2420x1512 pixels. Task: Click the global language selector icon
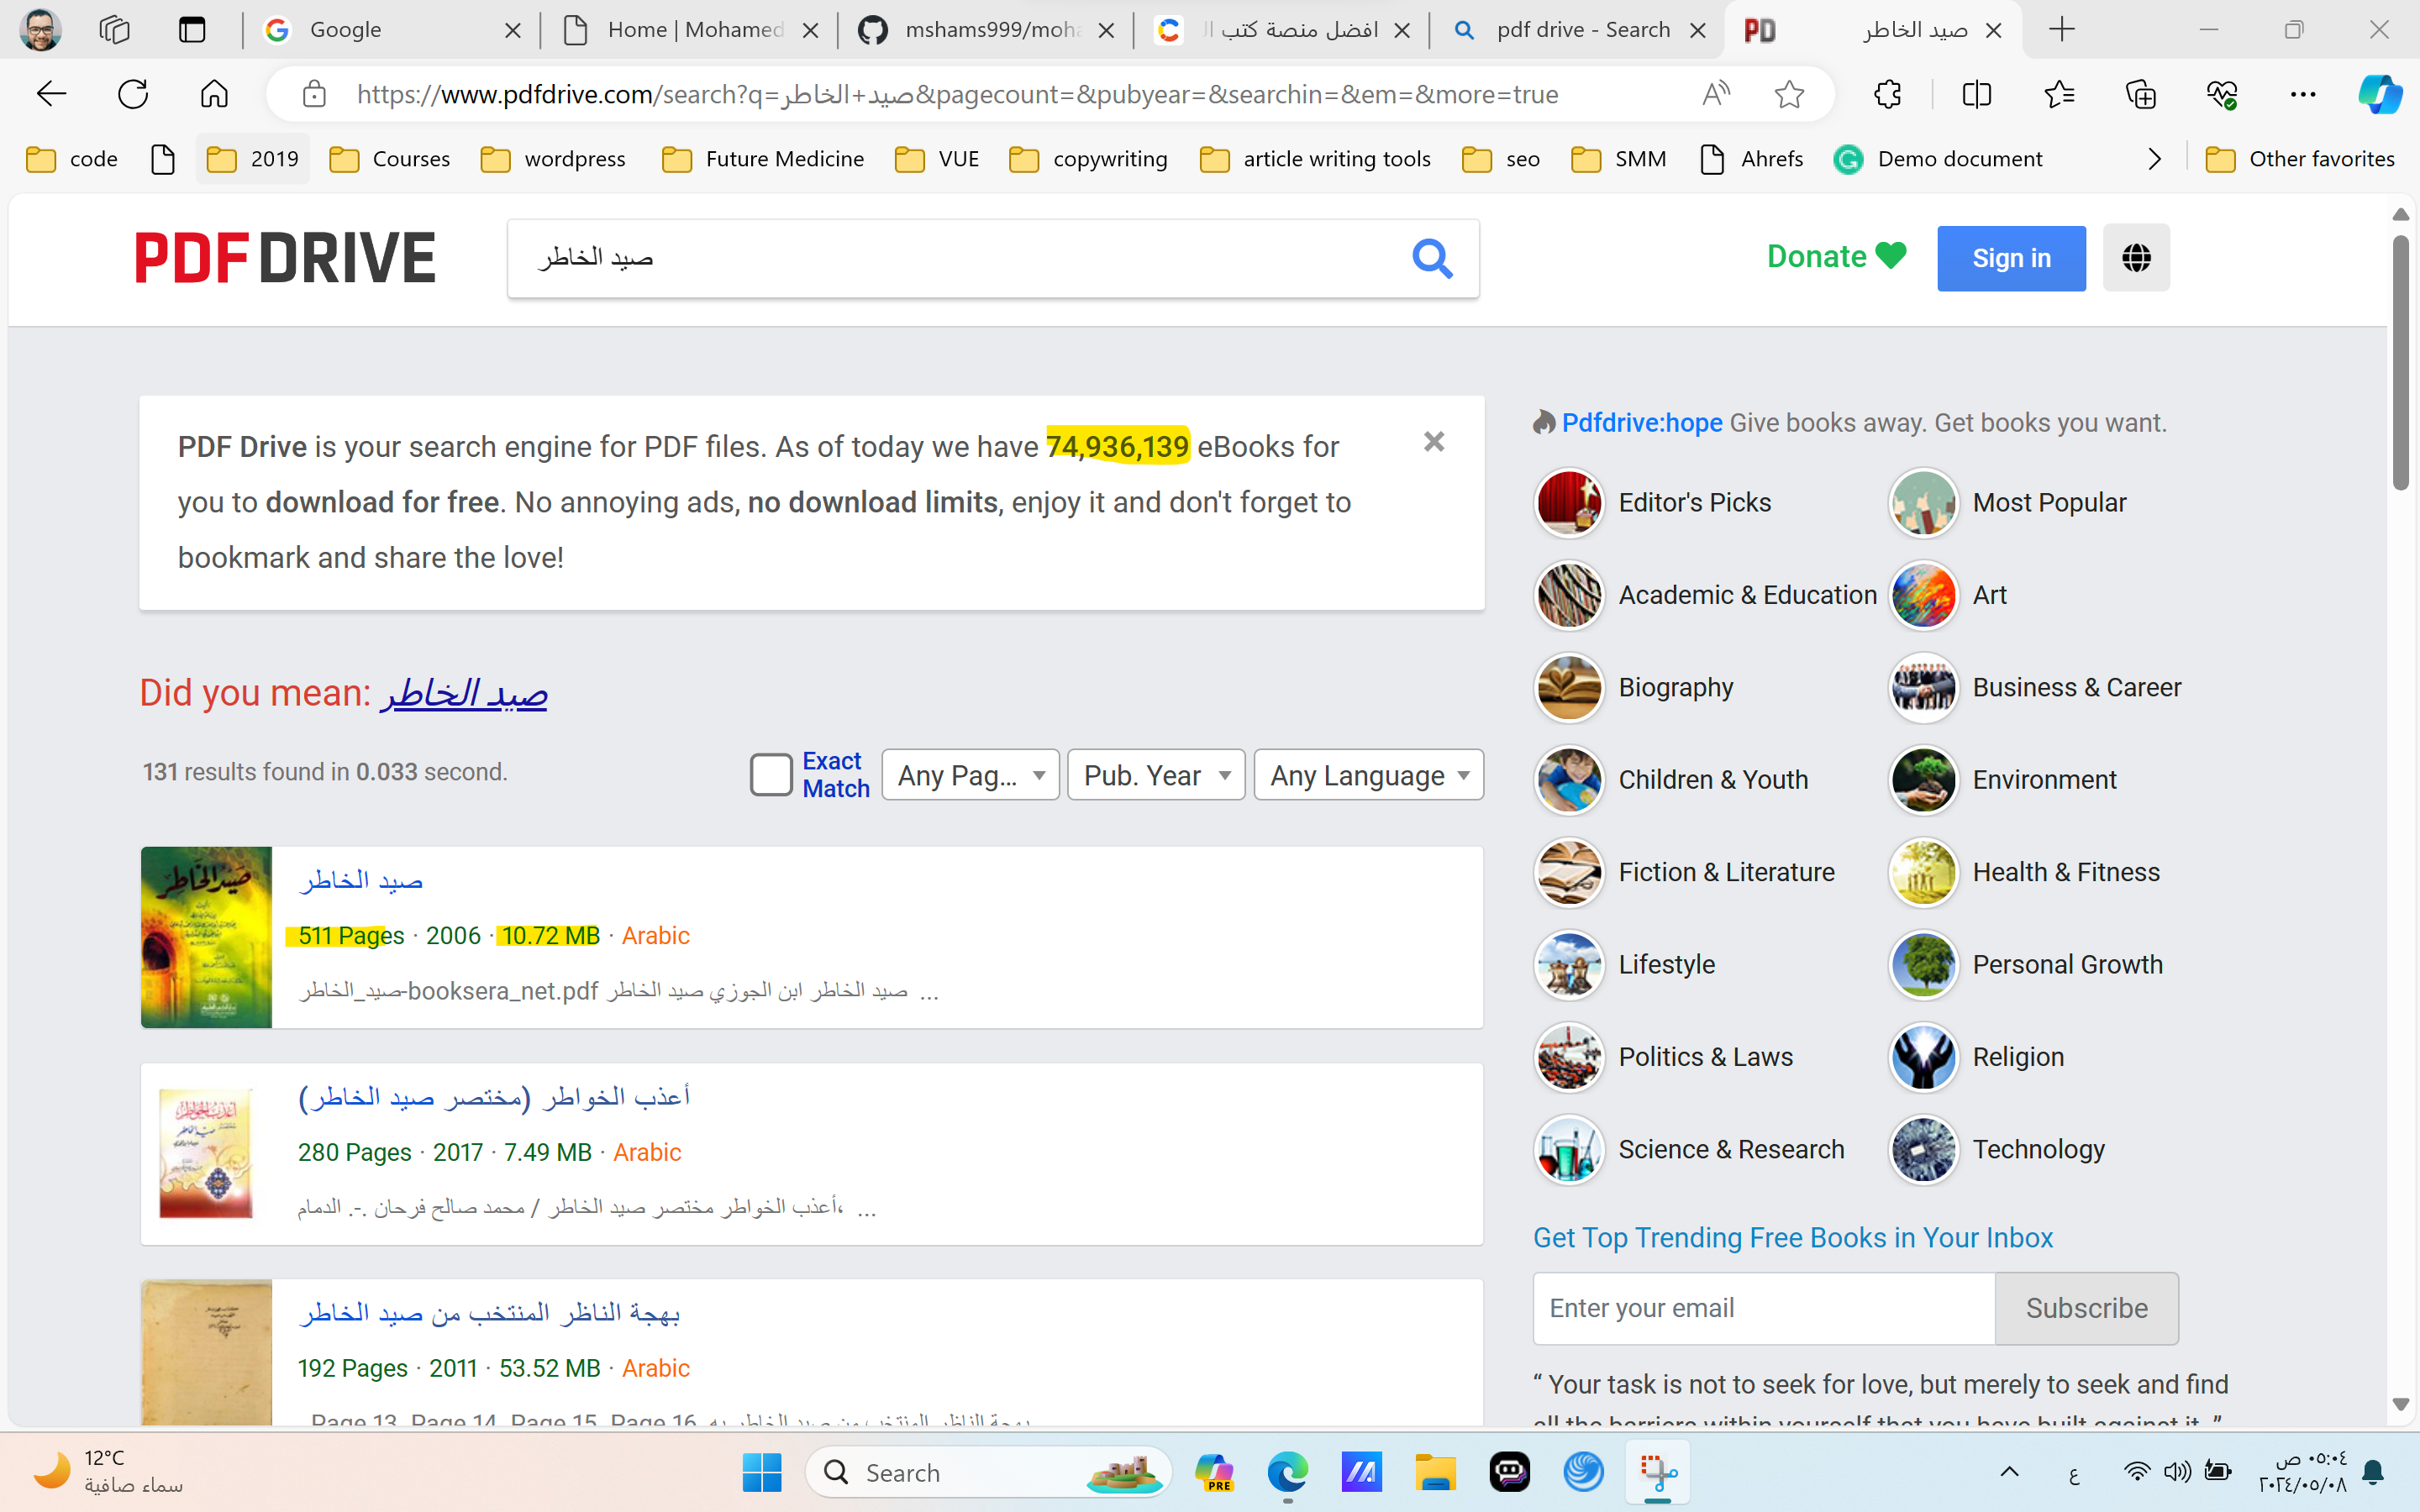tap(2134, 258)
